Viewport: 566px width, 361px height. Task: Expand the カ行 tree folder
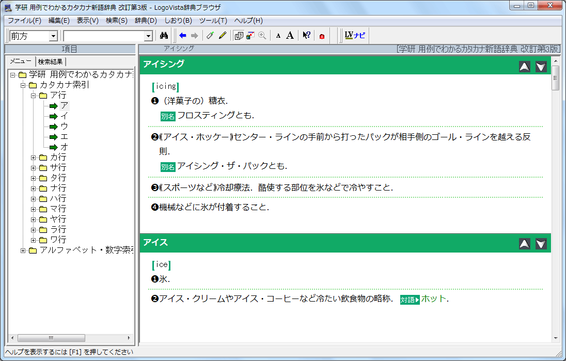34,158
